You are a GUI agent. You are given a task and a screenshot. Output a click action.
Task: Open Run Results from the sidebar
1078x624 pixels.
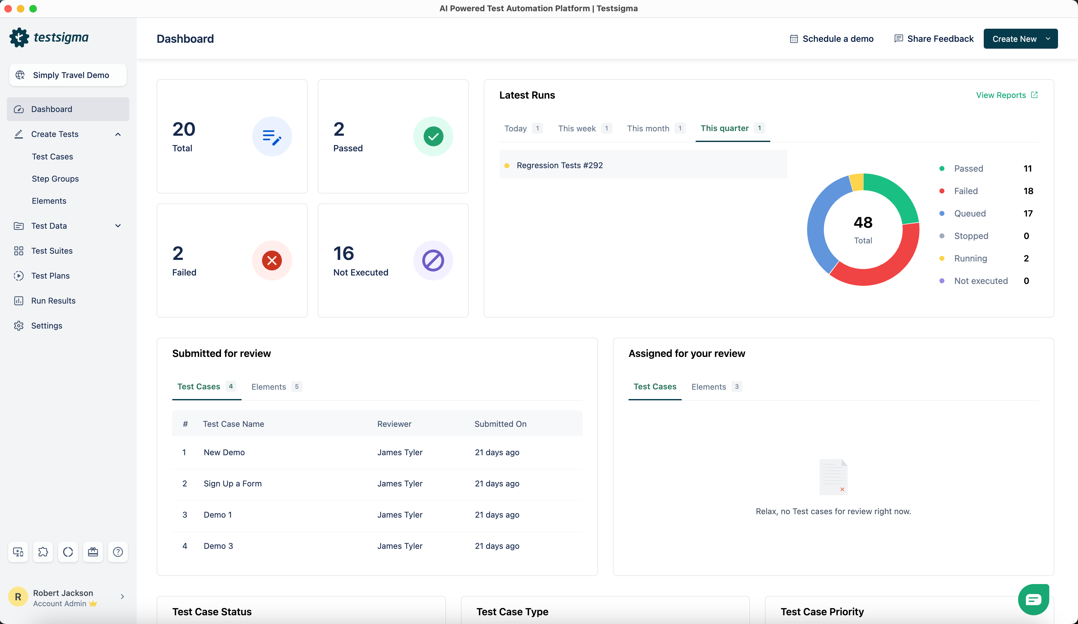coord(53,301)
